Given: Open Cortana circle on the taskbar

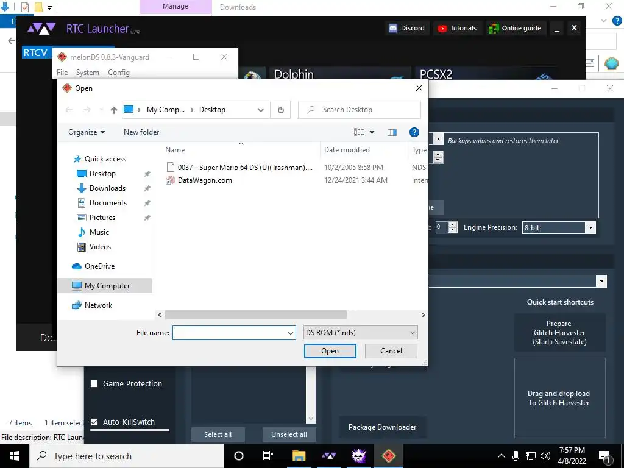Looking at the screenshot, I should pyautogui.click(x=239, y=456).
